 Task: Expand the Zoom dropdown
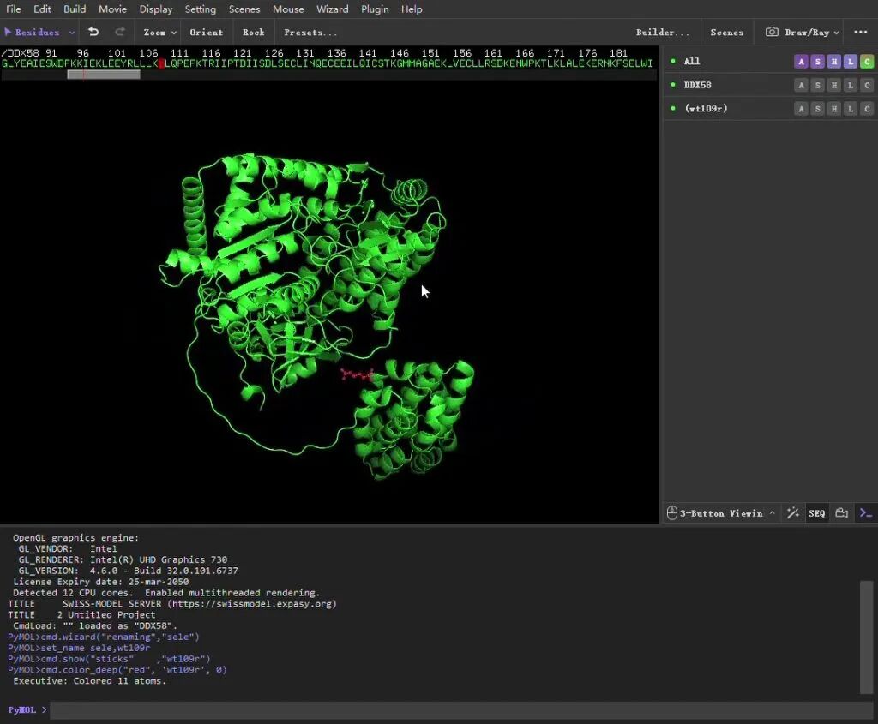pos(159,33)
